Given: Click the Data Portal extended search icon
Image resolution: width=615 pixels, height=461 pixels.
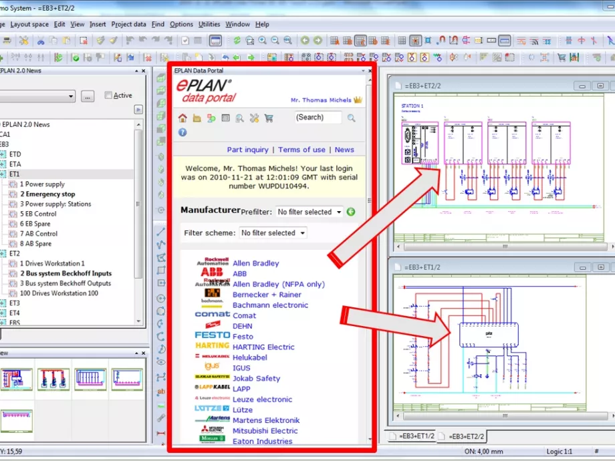Looking at the screenshot, I should 239,118.
